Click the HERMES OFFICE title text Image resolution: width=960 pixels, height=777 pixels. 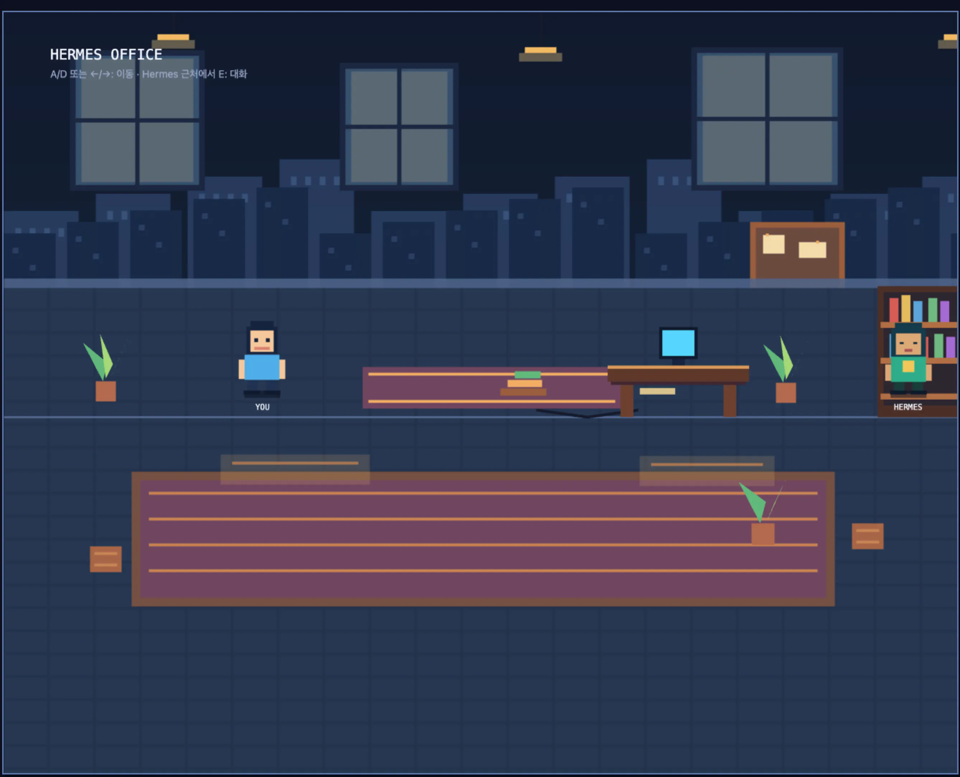[106, 55]
